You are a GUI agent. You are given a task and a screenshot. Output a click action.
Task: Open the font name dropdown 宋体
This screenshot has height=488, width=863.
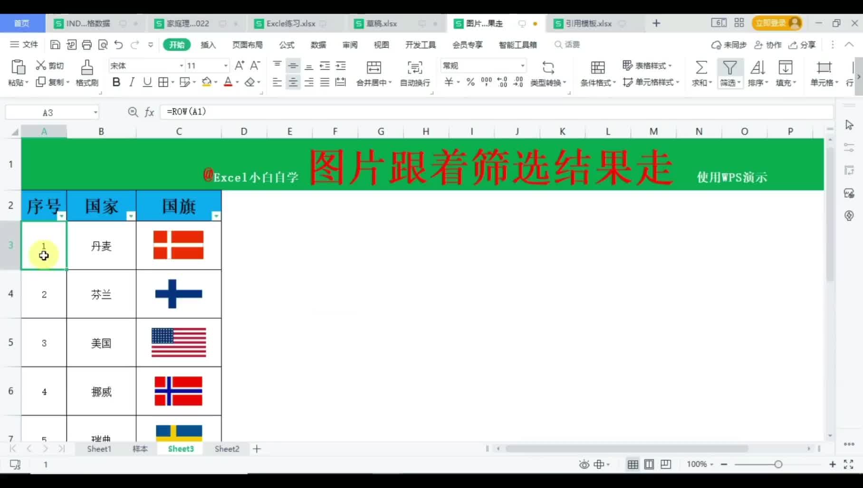(182, 66)
